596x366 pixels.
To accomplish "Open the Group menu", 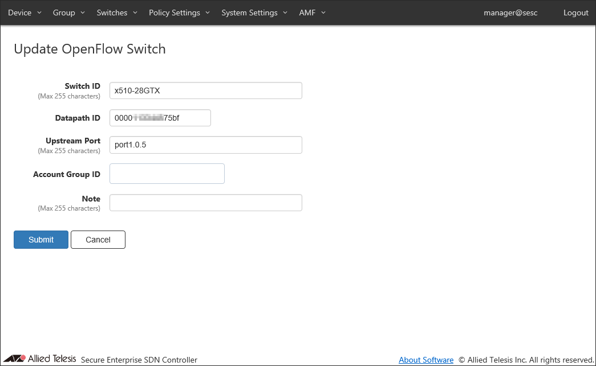I will click(68, 13).
